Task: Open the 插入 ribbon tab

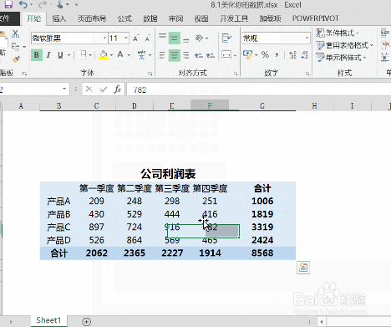Action: [x=59, y=18]
